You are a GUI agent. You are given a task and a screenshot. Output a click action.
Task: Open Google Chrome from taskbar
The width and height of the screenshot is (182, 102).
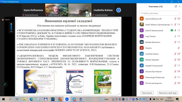[x=60, y=99]
